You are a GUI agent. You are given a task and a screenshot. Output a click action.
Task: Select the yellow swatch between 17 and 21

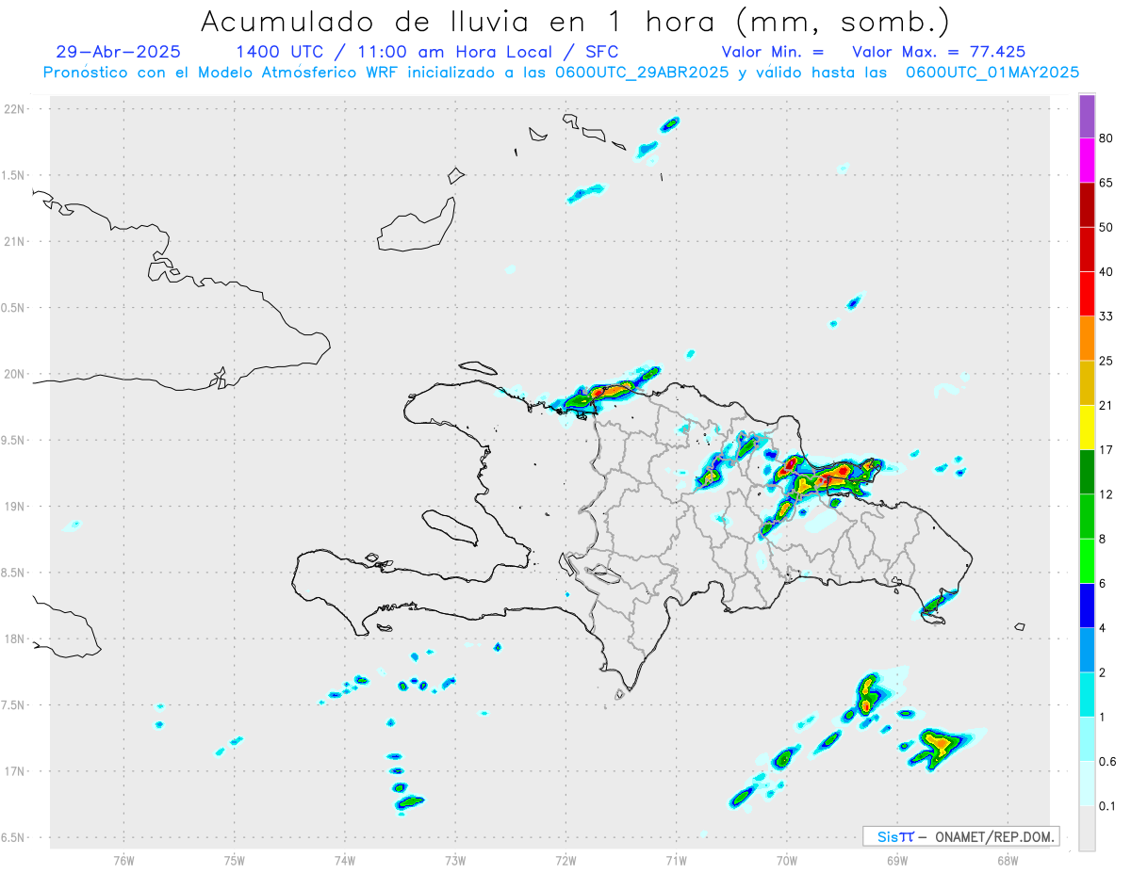1087,427
